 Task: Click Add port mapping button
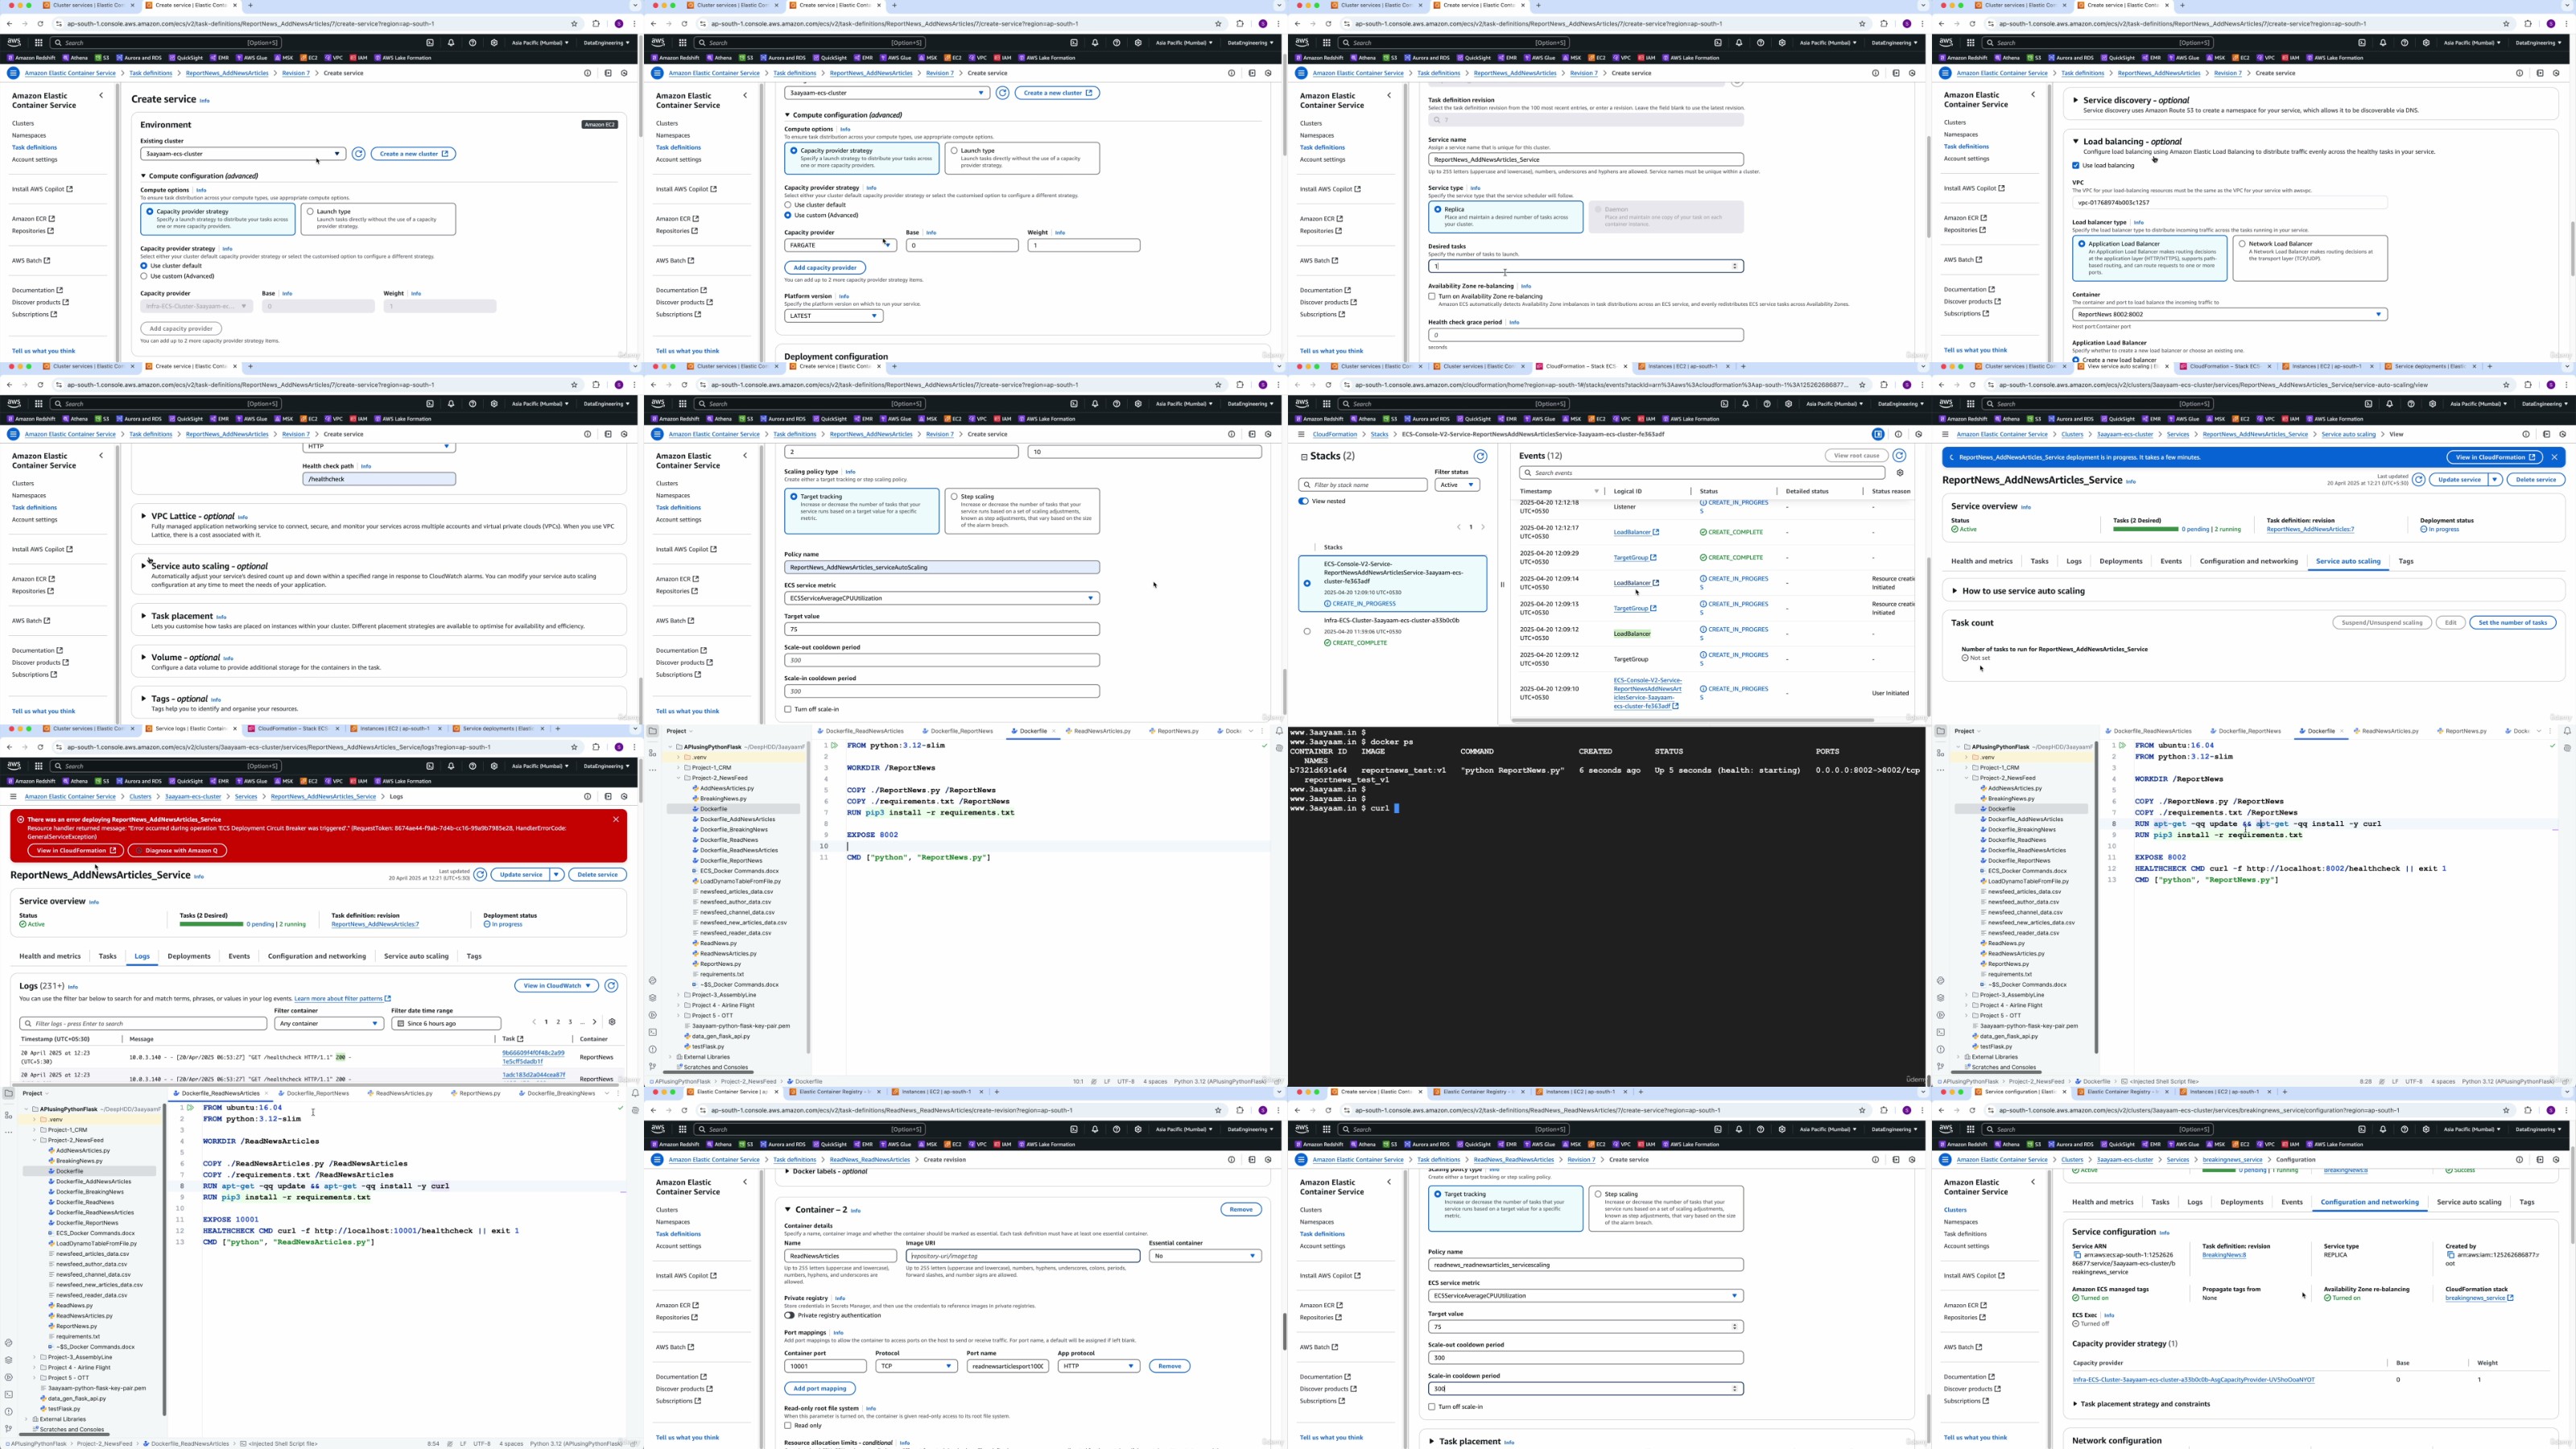click(x=820, y=1388)
